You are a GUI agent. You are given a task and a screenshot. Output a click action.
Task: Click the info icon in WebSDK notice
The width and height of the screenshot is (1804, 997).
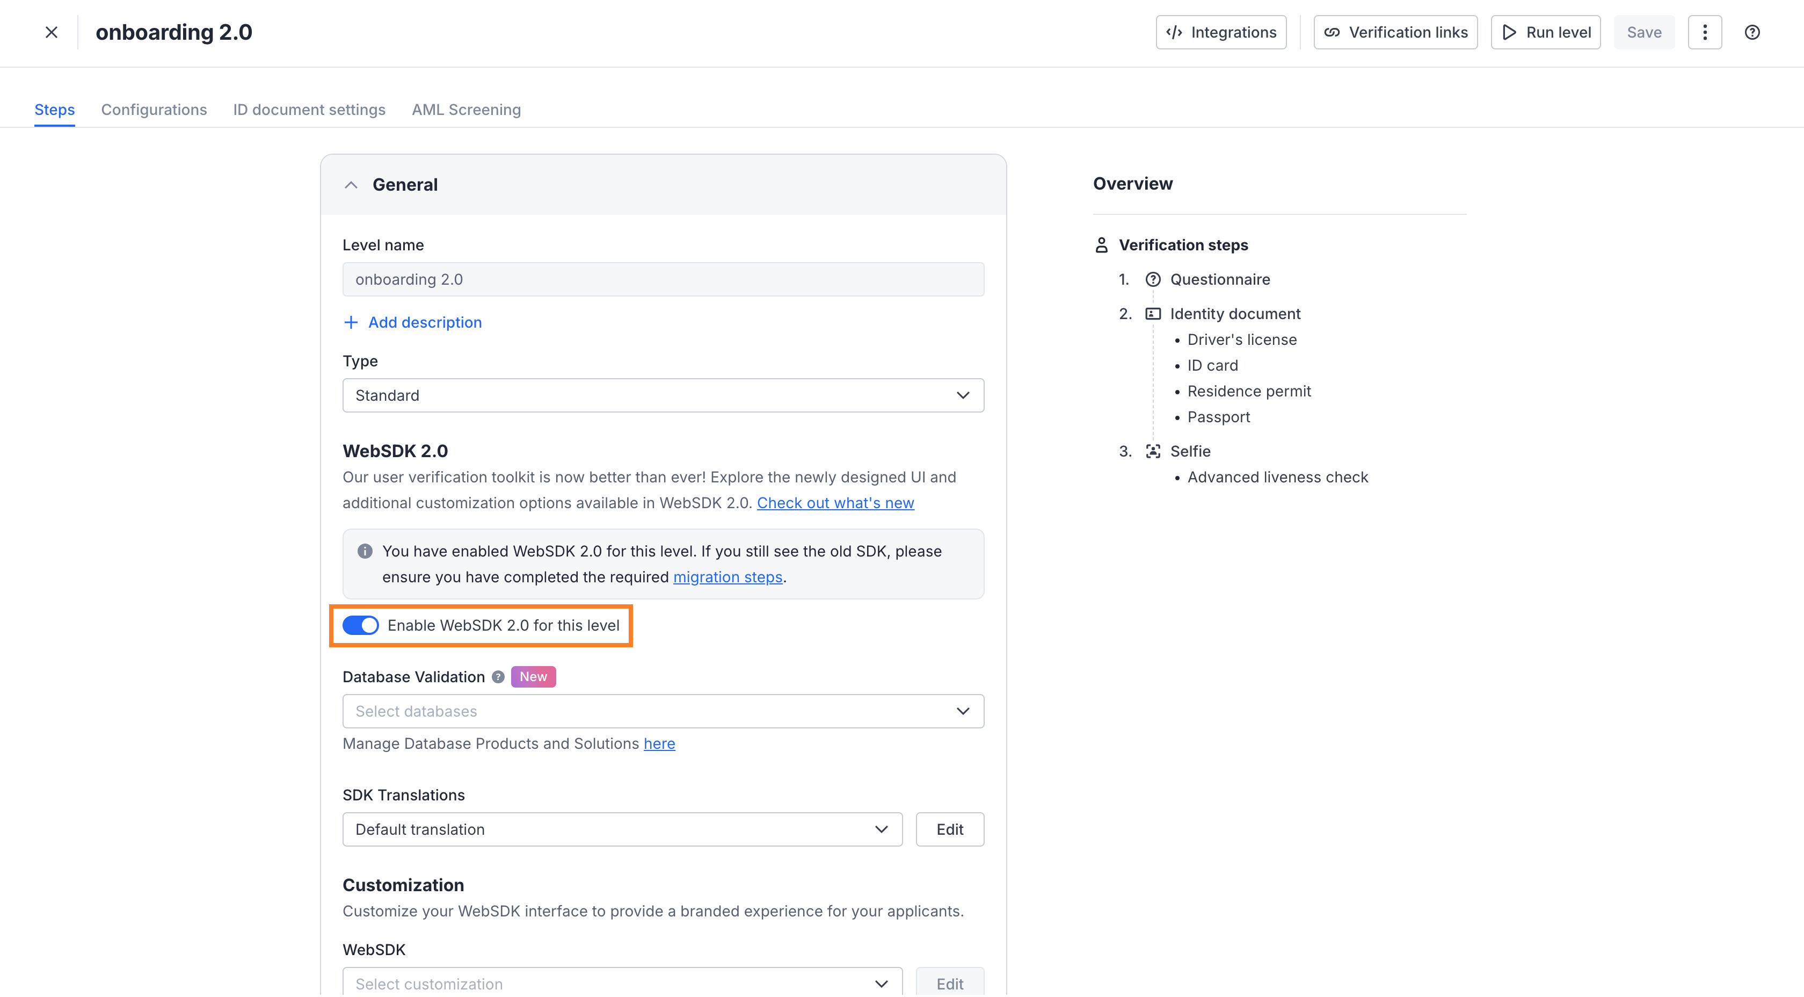pos(365,551)
